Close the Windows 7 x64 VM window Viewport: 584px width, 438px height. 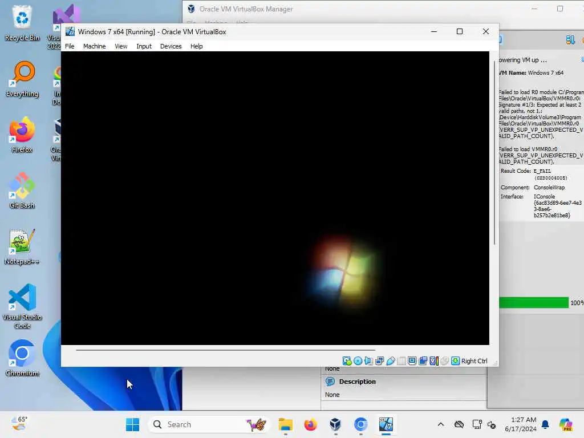pyautogui.click(x=486, y=32)
